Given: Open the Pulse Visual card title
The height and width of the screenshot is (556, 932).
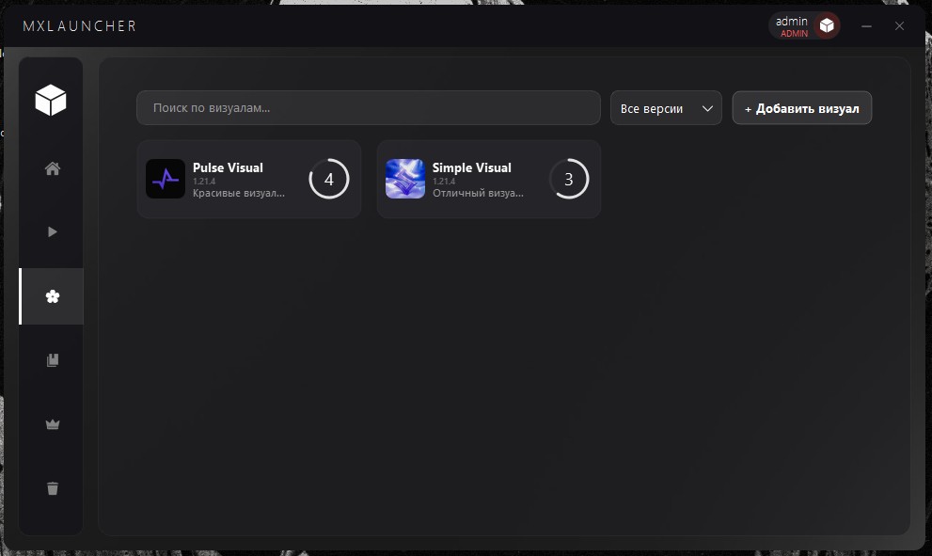Looking at the screenshot, I should tap(228, 167).
